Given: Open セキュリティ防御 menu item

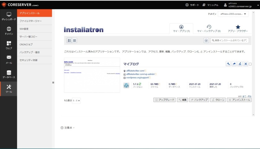Looking at the screenshot, I should pyautogui.click(x=34, y=60).
